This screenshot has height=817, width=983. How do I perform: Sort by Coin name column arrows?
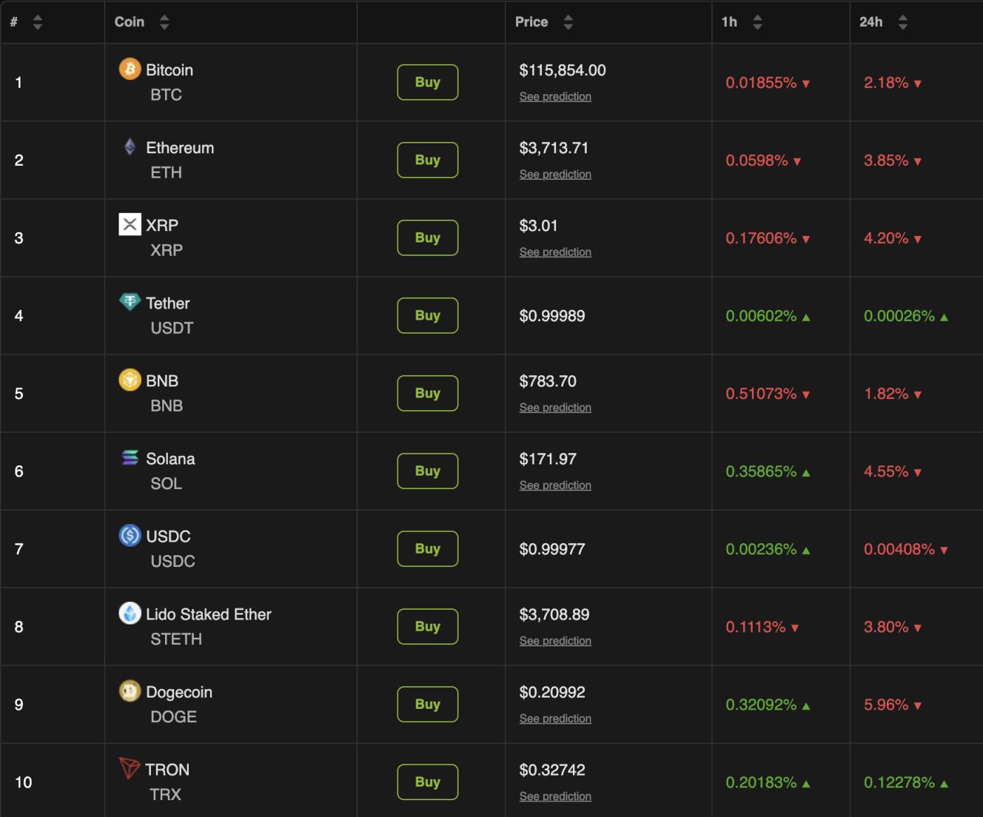(x=164, y=22)
